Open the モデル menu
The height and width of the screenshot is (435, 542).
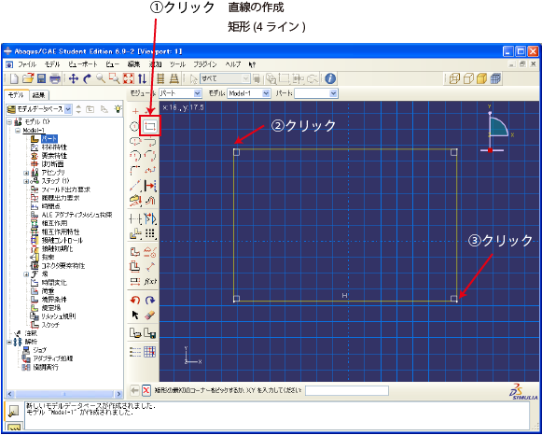pos(52,64)
